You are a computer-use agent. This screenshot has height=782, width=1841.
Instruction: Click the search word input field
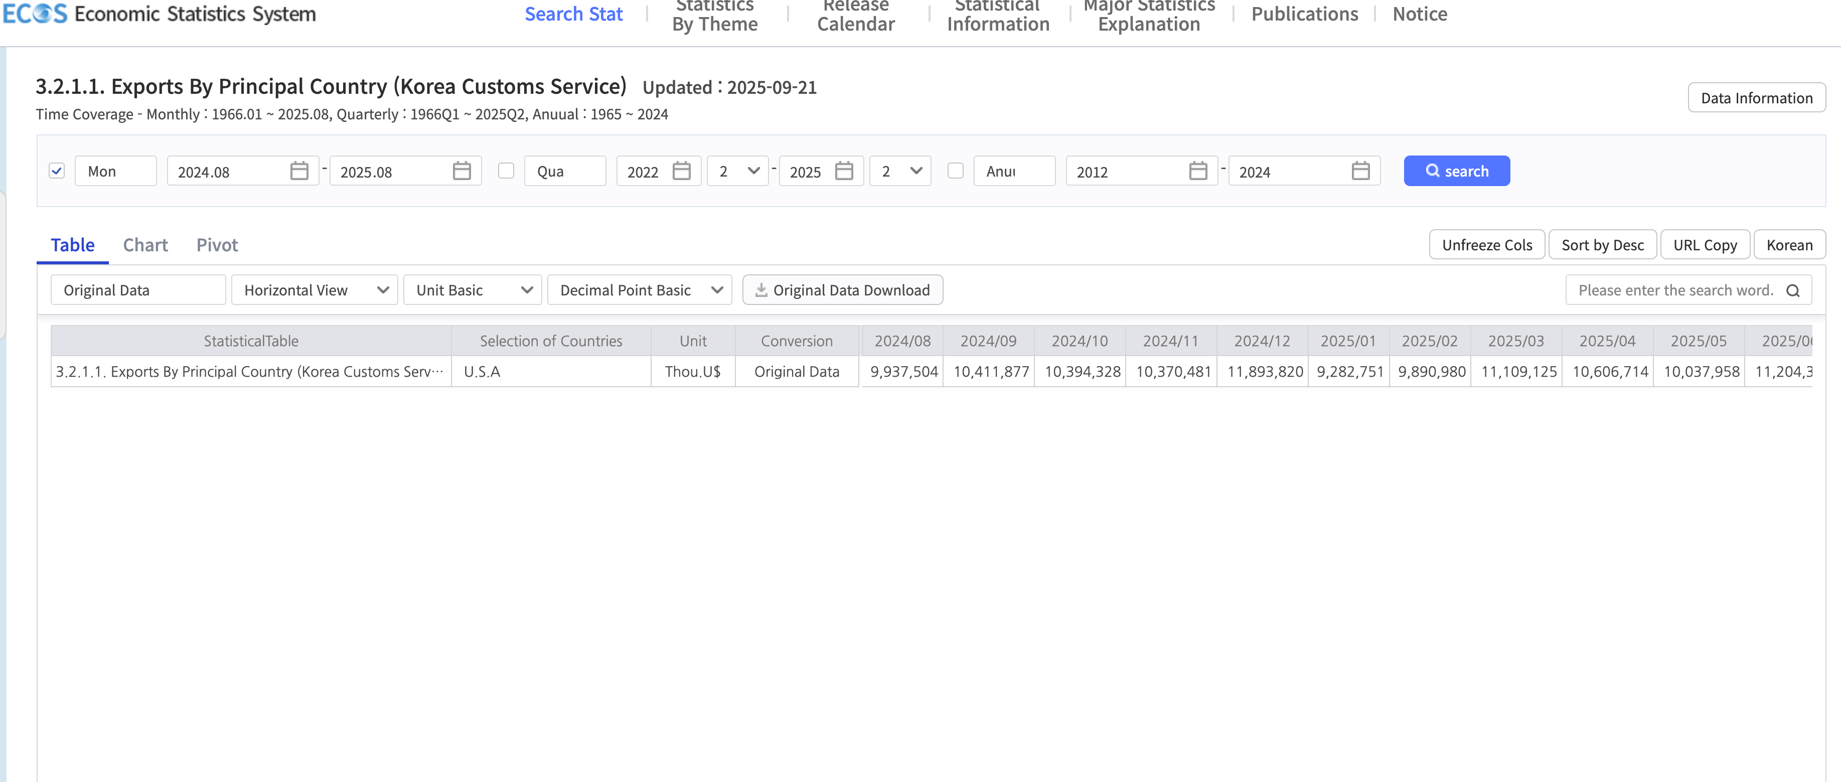pyautogui.click(x=1674, y=291)
